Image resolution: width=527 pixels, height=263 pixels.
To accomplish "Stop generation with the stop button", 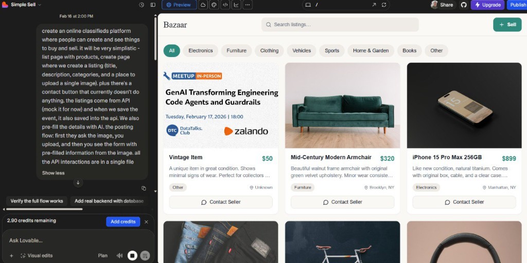I will (132, 256).
